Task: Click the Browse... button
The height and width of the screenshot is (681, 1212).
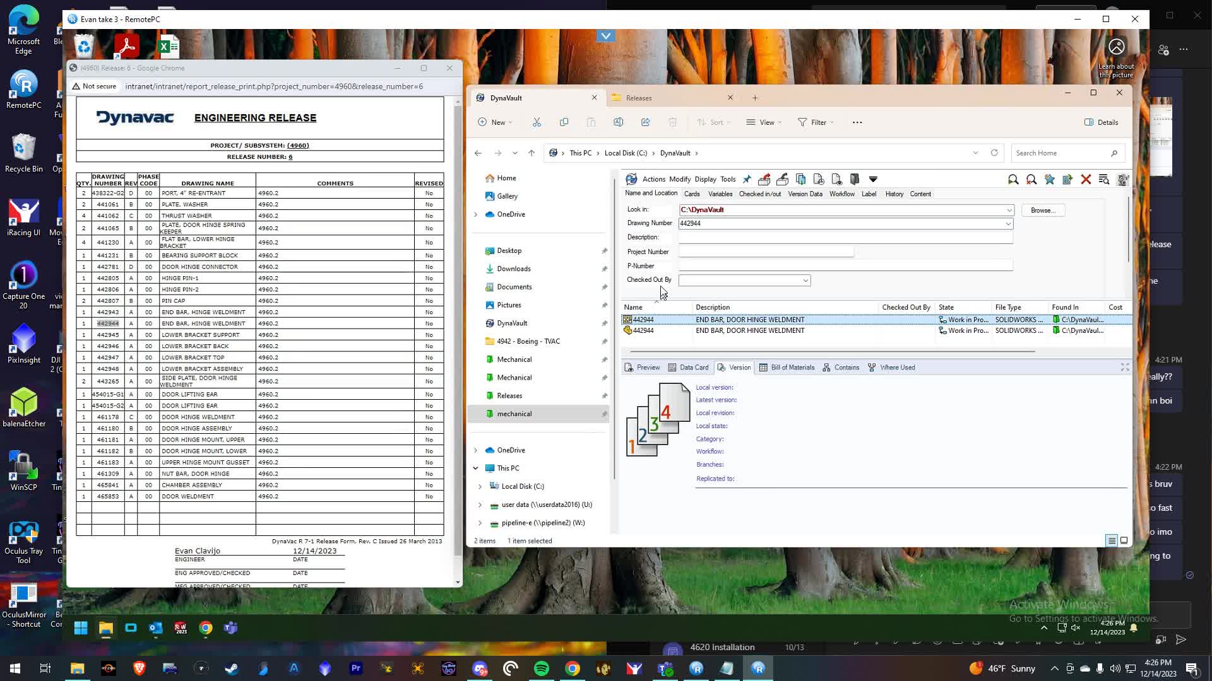Action: point(1042,211)
